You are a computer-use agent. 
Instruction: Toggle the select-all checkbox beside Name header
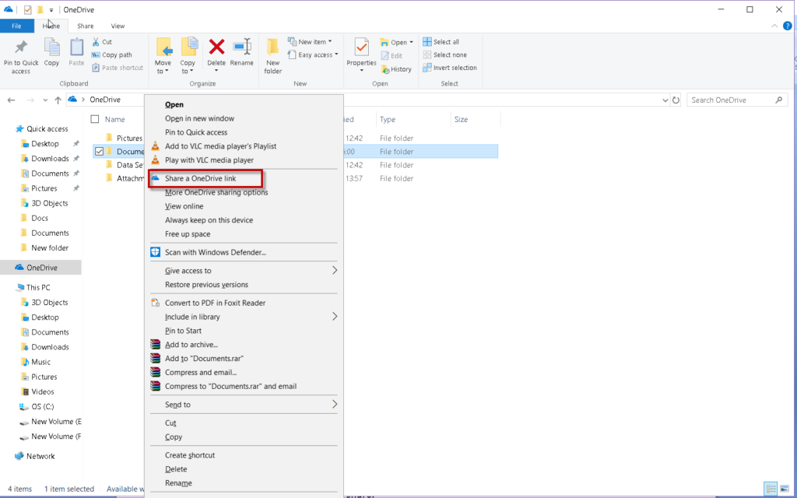coord(94,119)
